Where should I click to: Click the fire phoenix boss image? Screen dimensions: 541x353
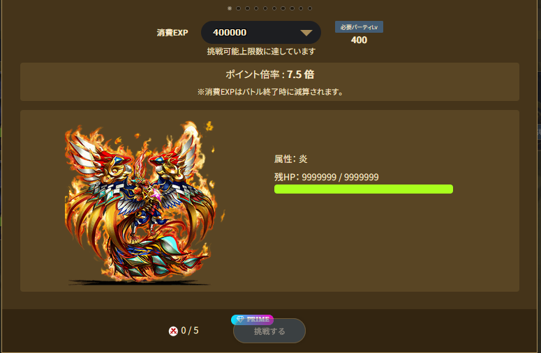coord(142,203)
